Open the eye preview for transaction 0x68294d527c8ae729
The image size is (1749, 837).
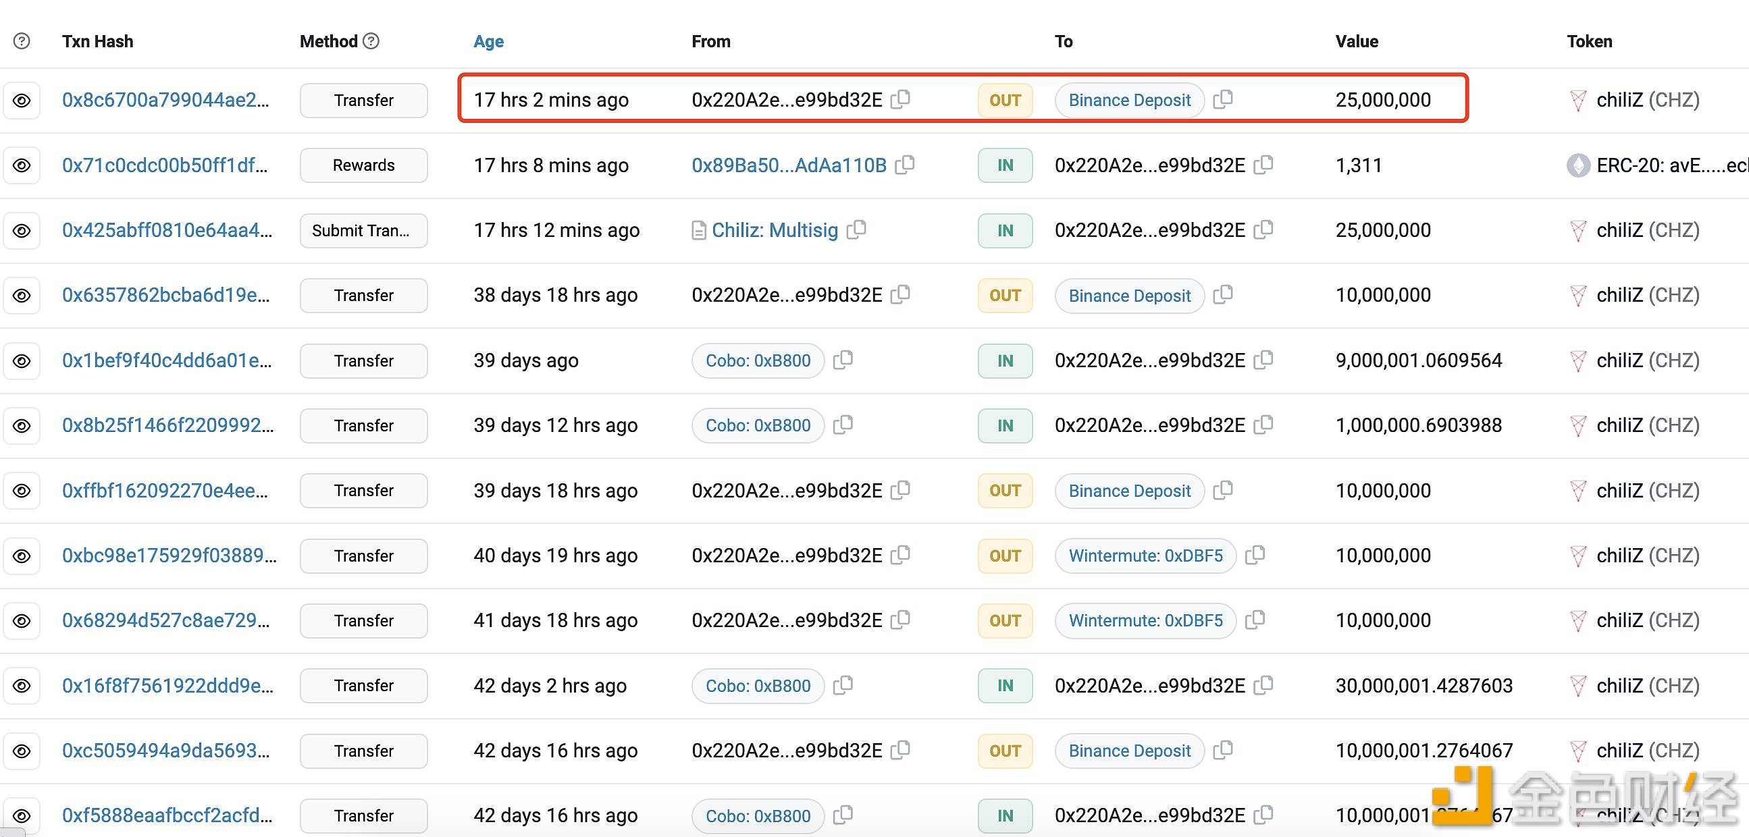pyautogui.click(x=22, y=620)
